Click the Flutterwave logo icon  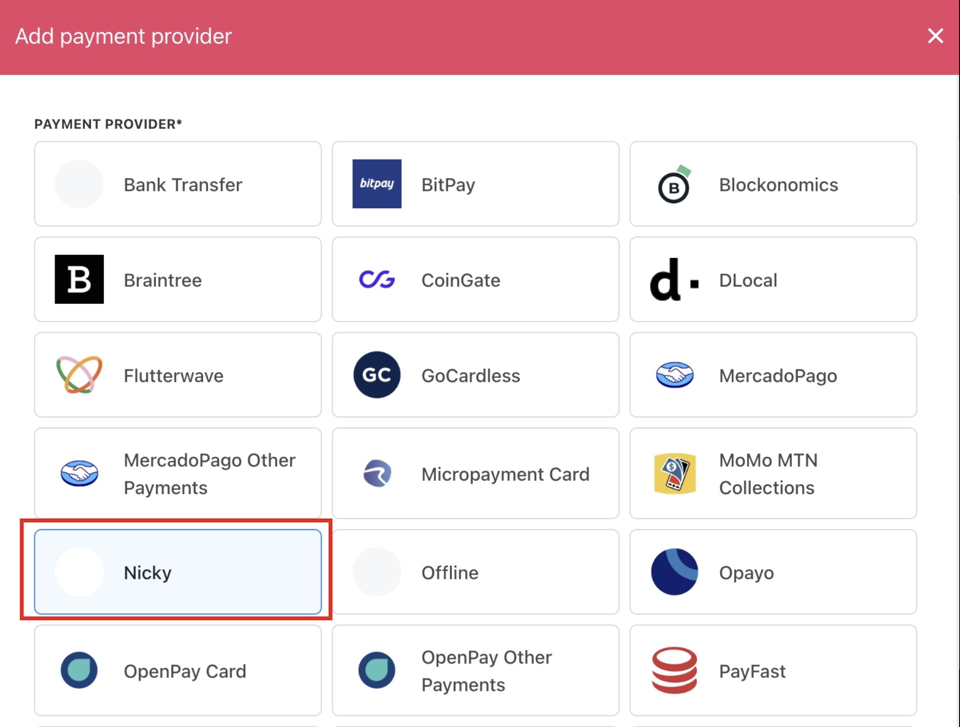[x=79, y=375]
